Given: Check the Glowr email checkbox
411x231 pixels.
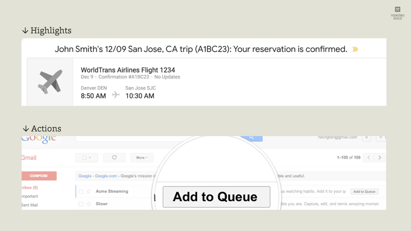Looking at the screenshot, I should pos(81,204).
